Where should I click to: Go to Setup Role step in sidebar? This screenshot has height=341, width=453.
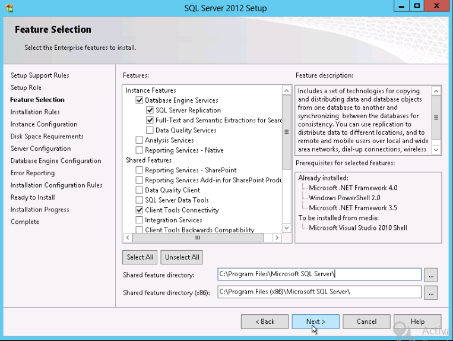tap(26, 87)
